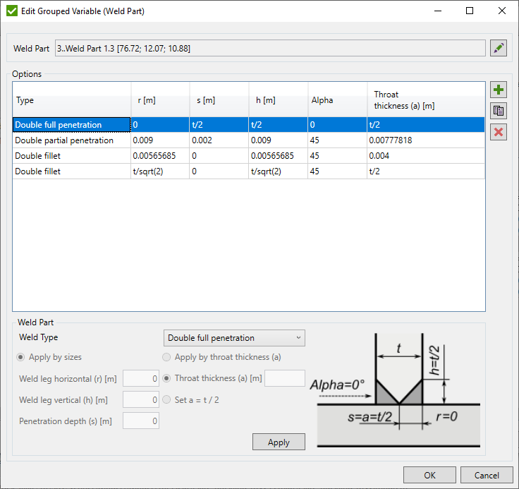Click the Apply button

point(279,442)
